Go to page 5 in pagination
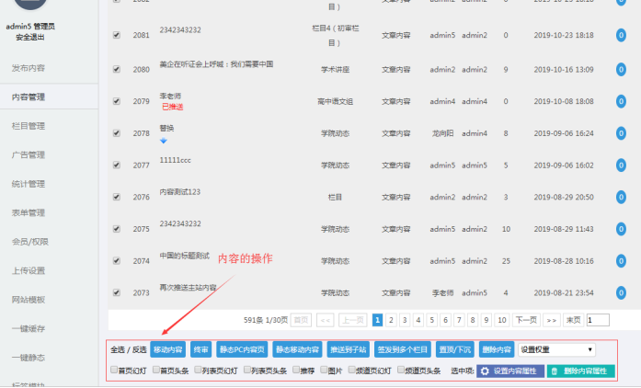This screenshot has height=388, width=641. [x=432, y=320]
